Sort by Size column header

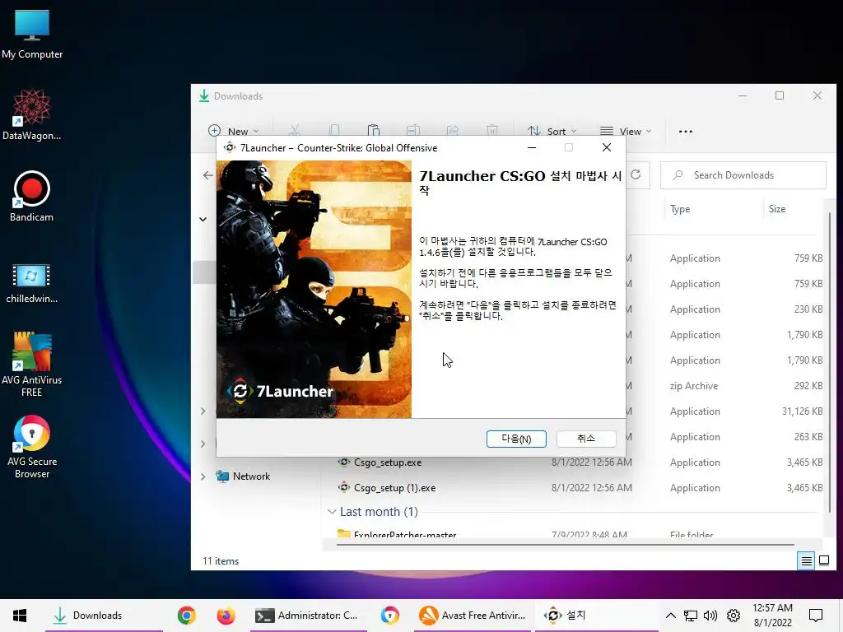coord(777,209)
